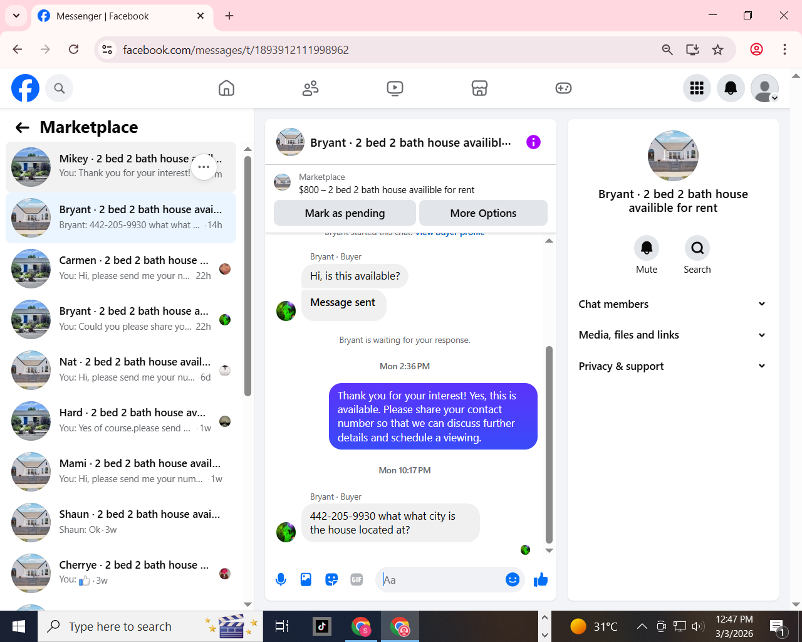Click the Mark as pending button
The width and height of the screenshot is (802, 642).
tap(345, 213)
